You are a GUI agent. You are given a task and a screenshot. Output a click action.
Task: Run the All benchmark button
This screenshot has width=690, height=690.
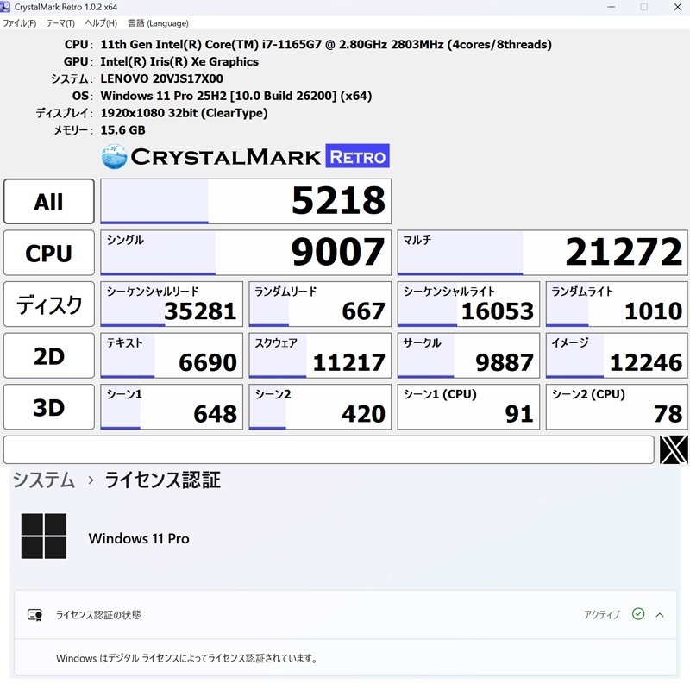click(x=49, y=202)
